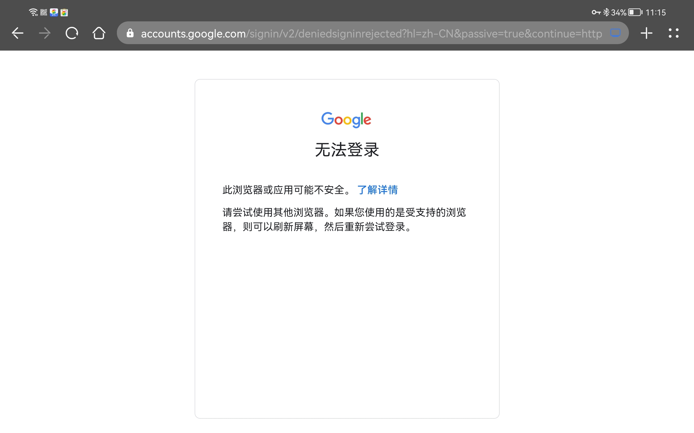Open the browser home page
The image size is (694, 433).
99,33
